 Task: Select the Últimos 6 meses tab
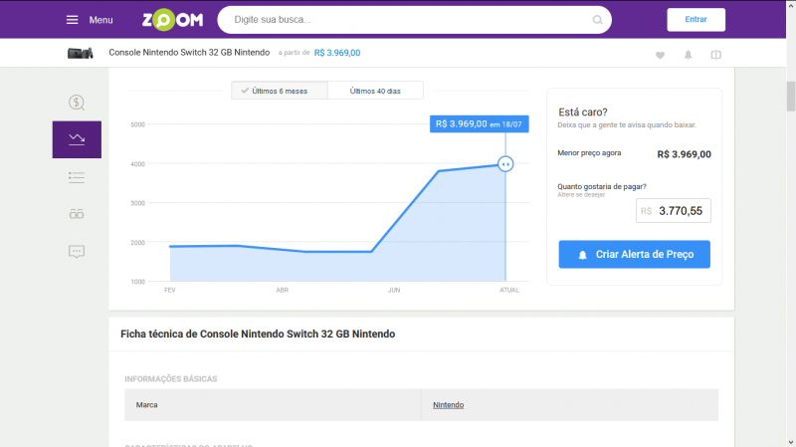tap(280, 91)
